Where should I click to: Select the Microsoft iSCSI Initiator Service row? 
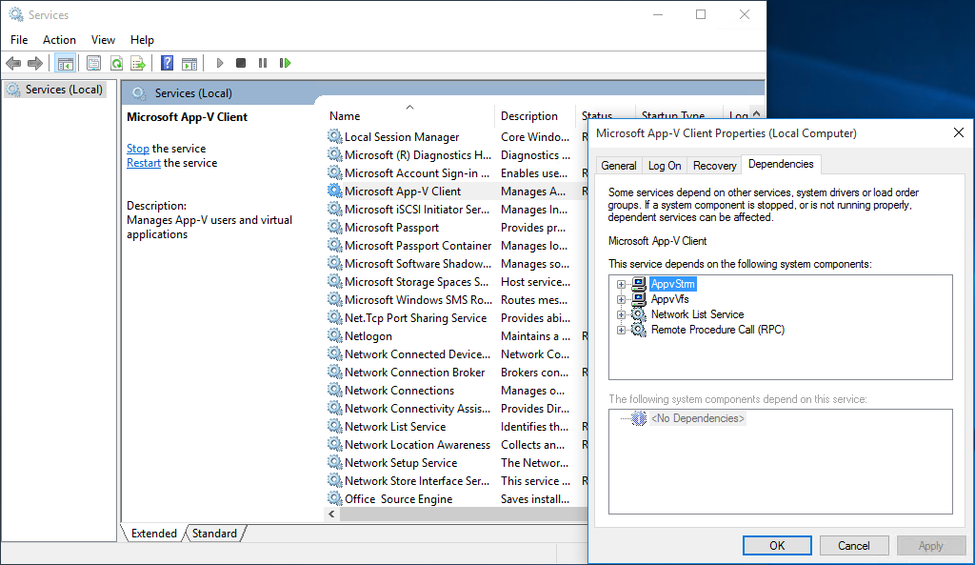pos(456,209)
